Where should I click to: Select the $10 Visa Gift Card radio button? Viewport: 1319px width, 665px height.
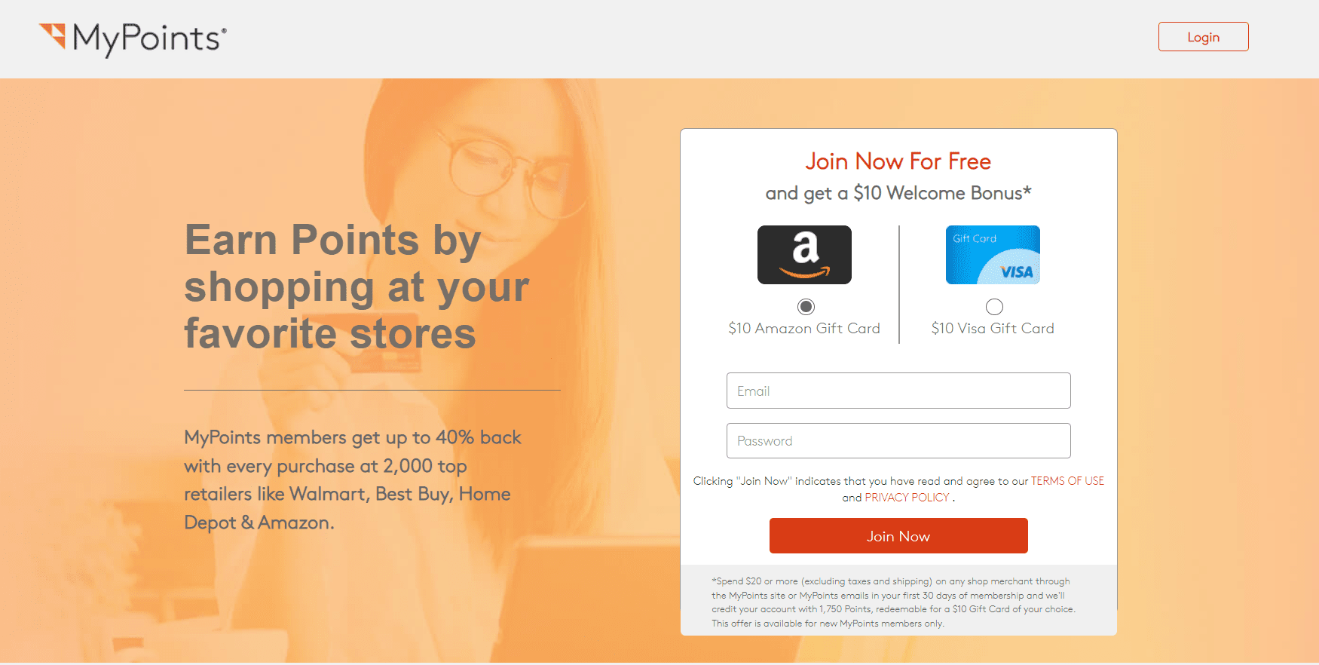tap(994, 307)
